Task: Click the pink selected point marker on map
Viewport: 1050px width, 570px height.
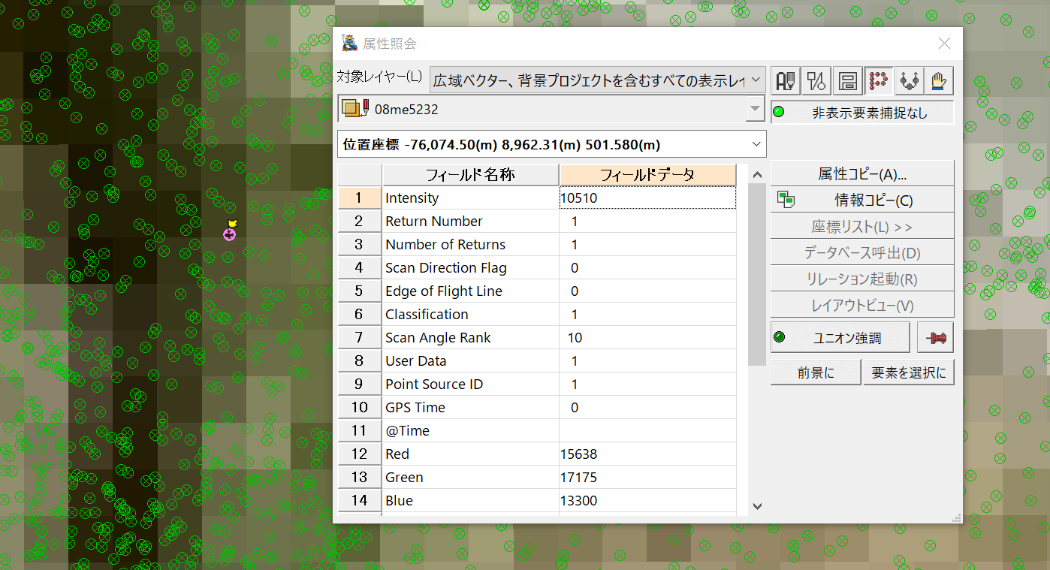Action: (x=229, y=234)
